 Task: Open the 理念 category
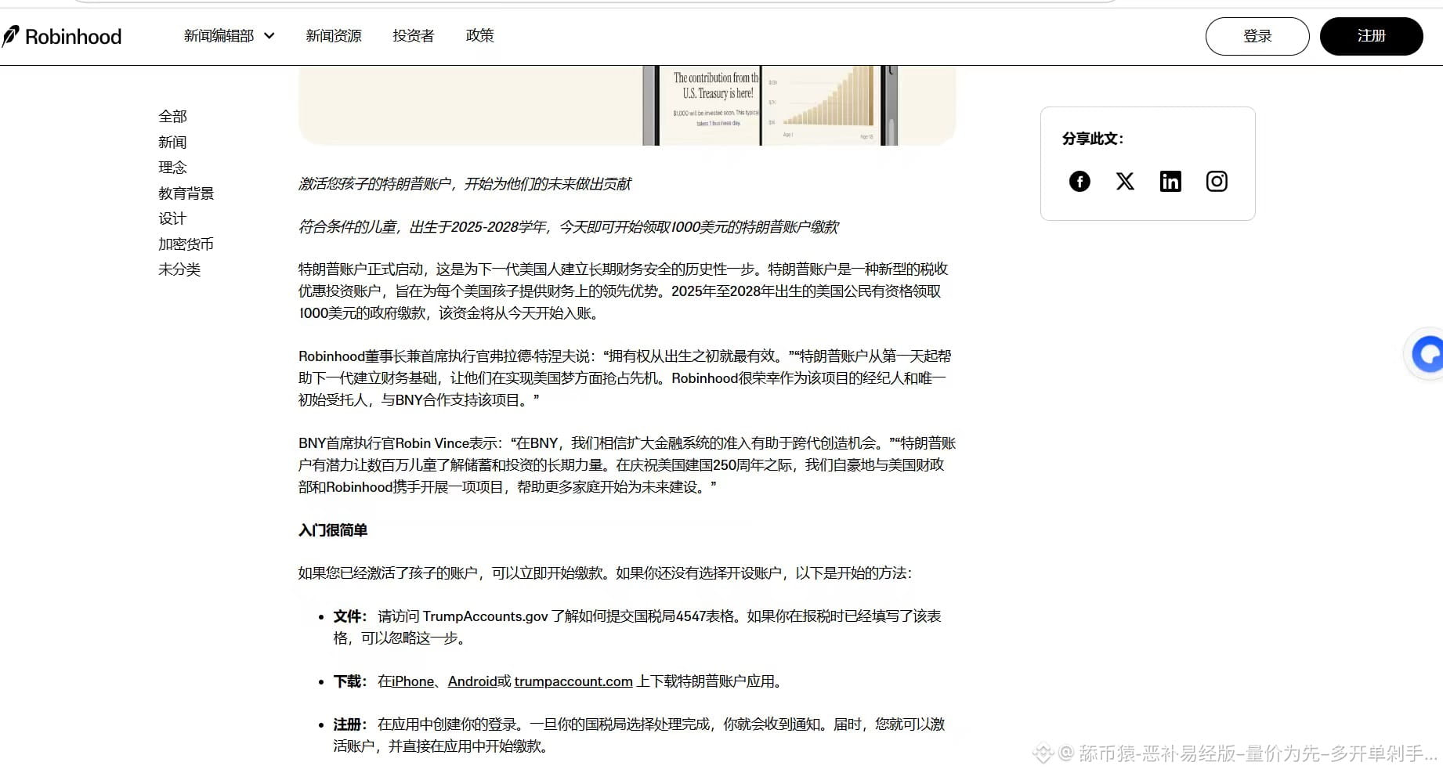[x=172, y=168]
